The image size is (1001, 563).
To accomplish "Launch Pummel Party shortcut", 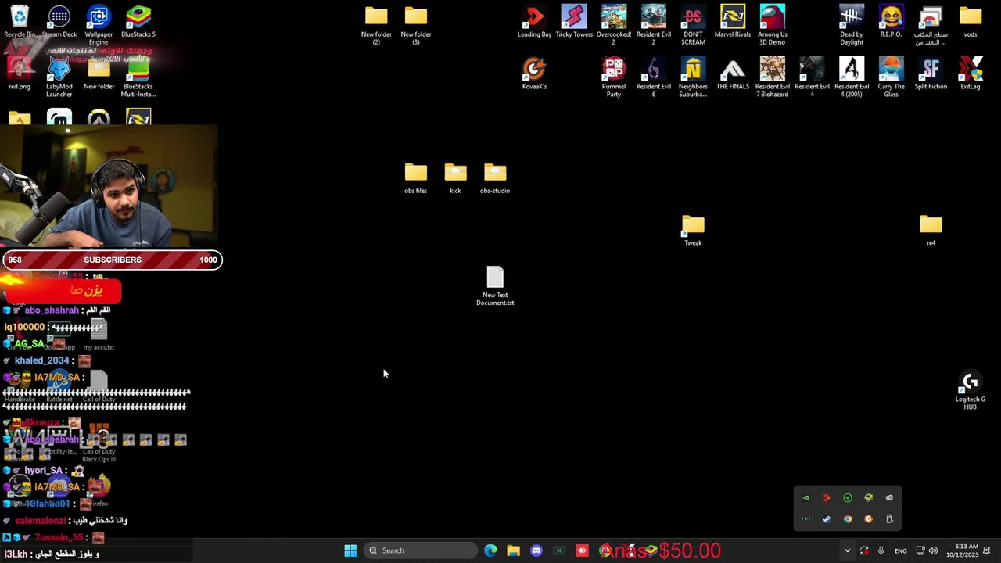I will click(614, 77).
